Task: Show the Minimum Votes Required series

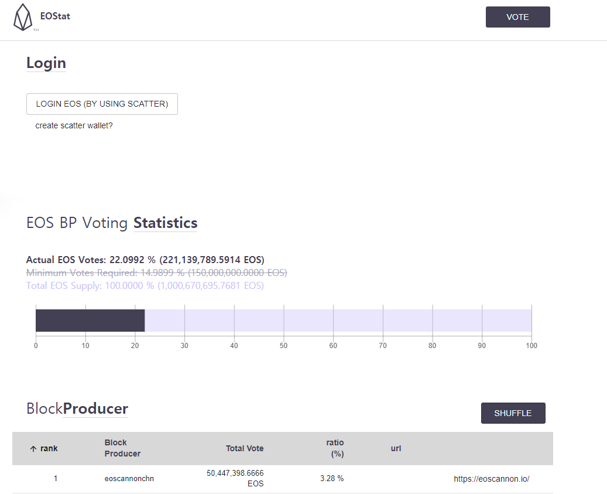Action: click(x=156, y=272)
